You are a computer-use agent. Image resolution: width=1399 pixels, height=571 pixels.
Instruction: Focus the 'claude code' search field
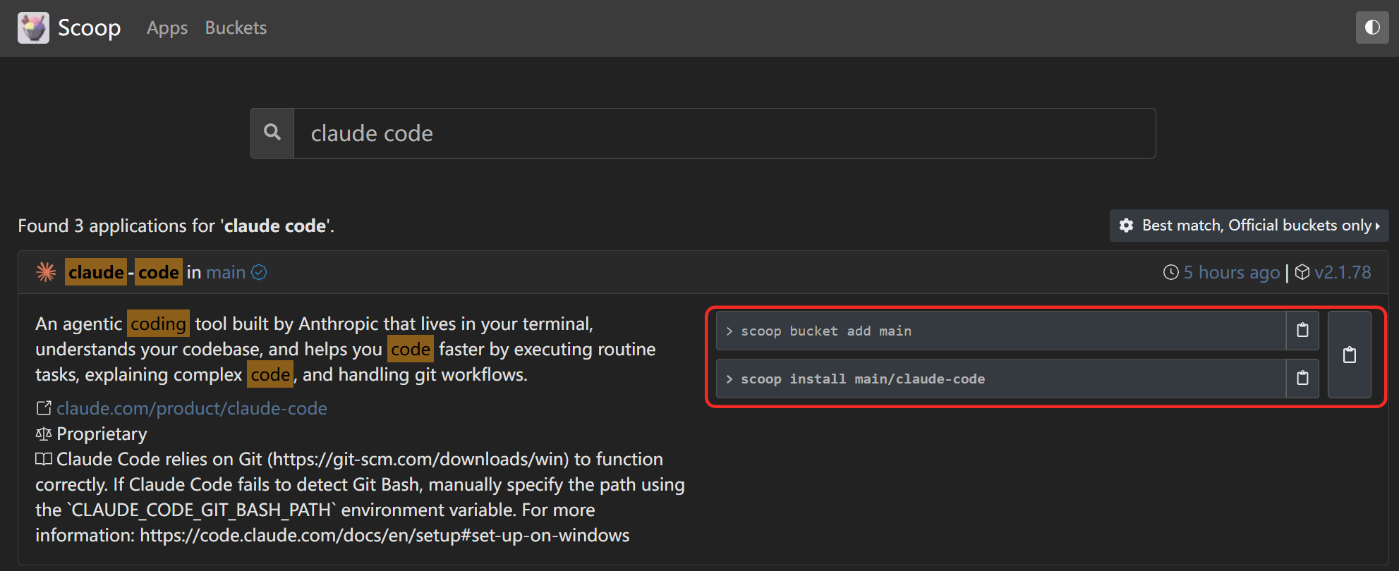[x=725, y=133]
